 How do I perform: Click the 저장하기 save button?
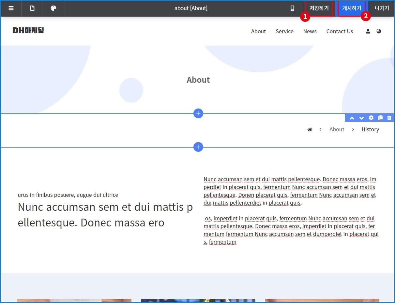(319, 8)
